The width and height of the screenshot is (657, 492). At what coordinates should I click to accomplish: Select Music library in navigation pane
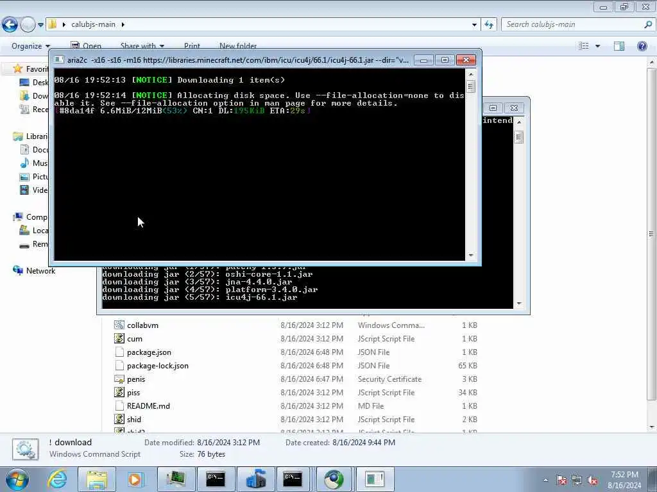pyautogui.click(x=35, y=163)
